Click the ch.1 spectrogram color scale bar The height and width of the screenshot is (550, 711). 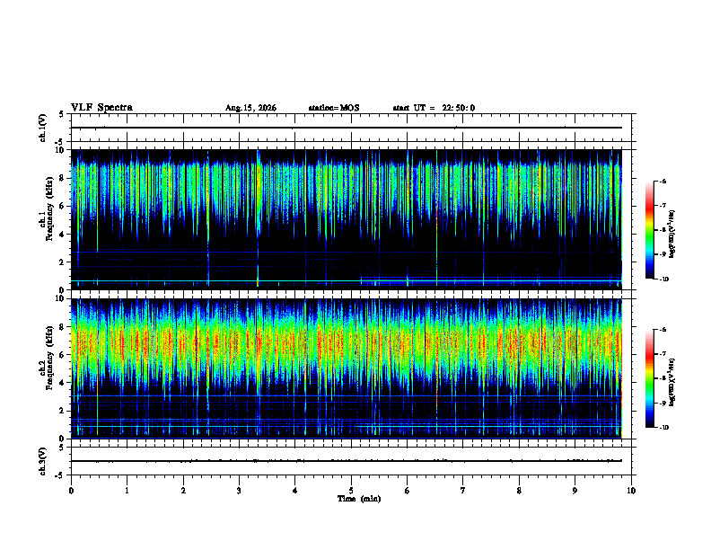[649, 230]
